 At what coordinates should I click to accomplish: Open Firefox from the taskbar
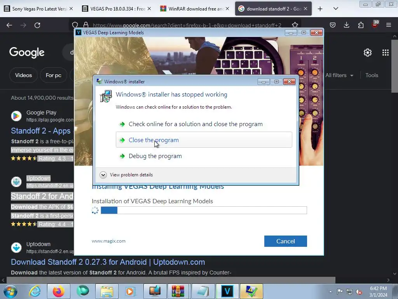(58, 291)
